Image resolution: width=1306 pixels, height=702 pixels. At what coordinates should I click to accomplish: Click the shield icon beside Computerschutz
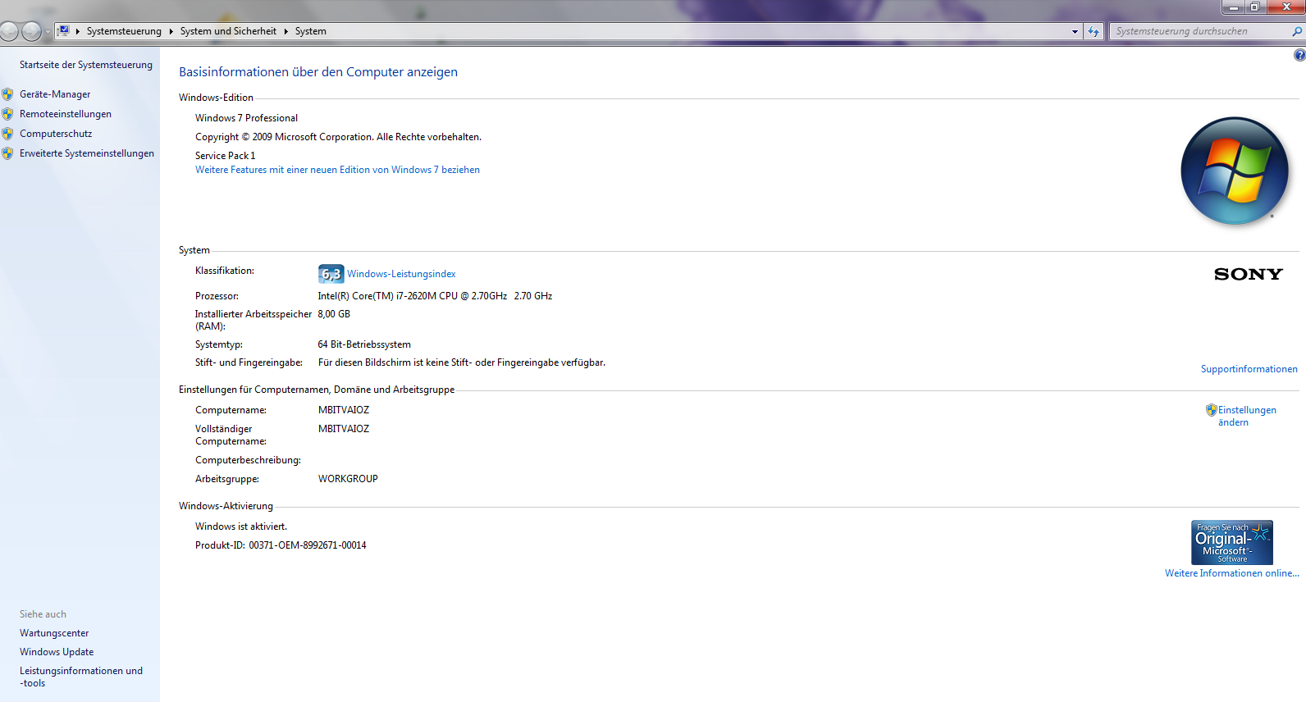[x=7, y=134]
